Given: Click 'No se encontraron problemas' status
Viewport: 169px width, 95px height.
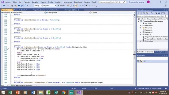Looking at the screenshot, I should pos(22,85).
